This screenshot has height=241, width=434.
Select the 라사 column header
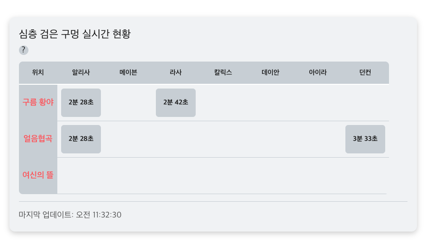click(x=175, y=72)
